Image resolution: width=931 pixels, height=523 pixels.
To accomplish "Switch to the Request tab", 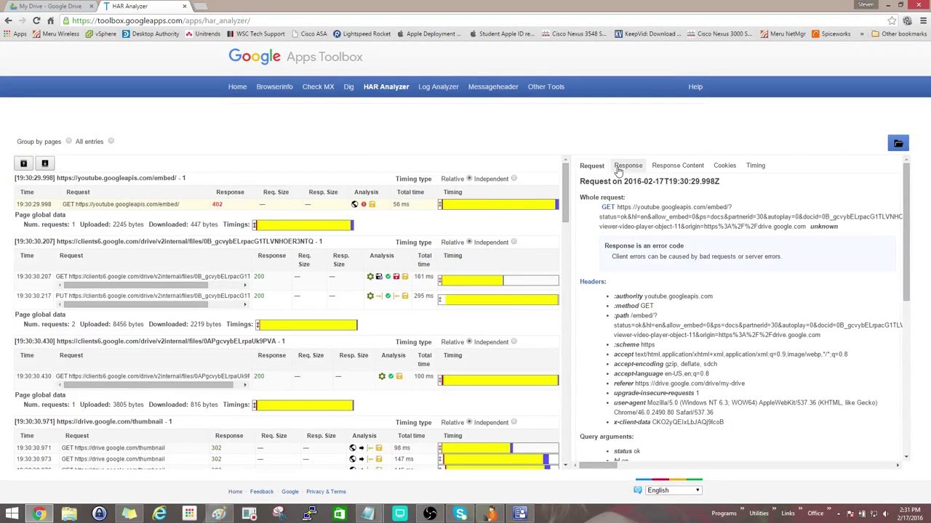I will click(x=592, y=166).
